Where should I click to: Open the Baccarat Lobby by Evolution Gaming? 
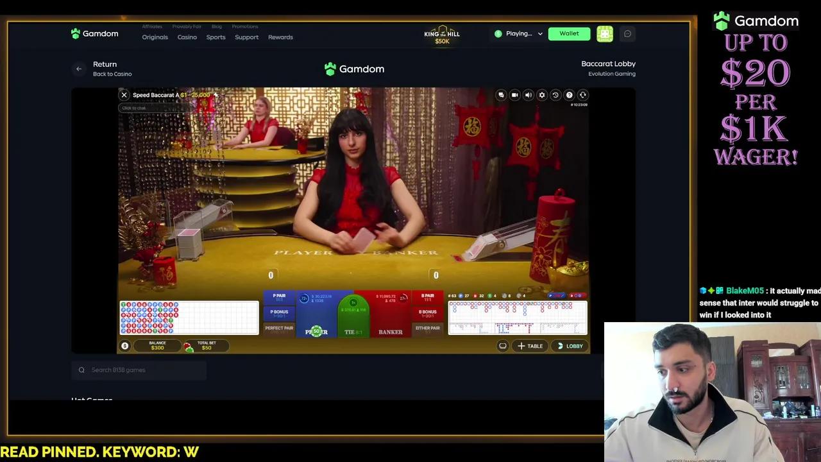coord(608,68)
